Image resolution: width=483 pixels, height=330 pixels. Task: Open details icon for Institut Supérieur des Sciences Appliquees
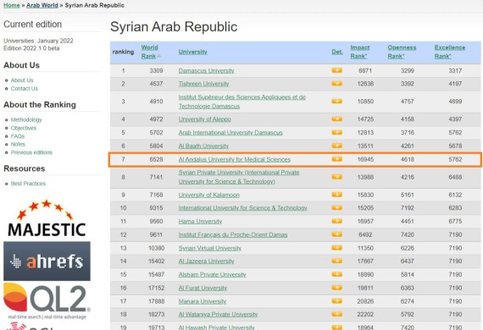click(x=336, y=102)
